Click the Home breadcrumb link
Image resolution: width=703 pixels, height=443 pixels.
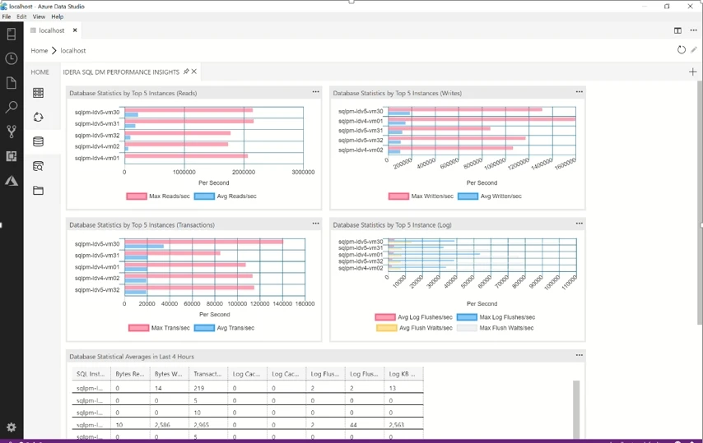40,51
